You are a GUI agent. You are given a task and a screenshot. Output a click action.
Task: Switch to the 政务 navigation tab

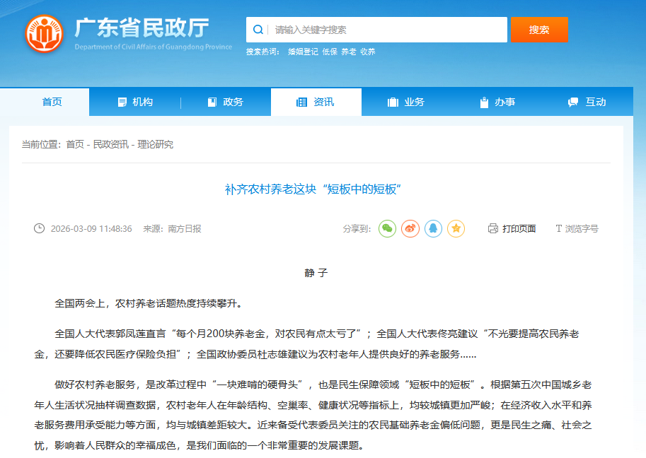[x=235, y=101]
